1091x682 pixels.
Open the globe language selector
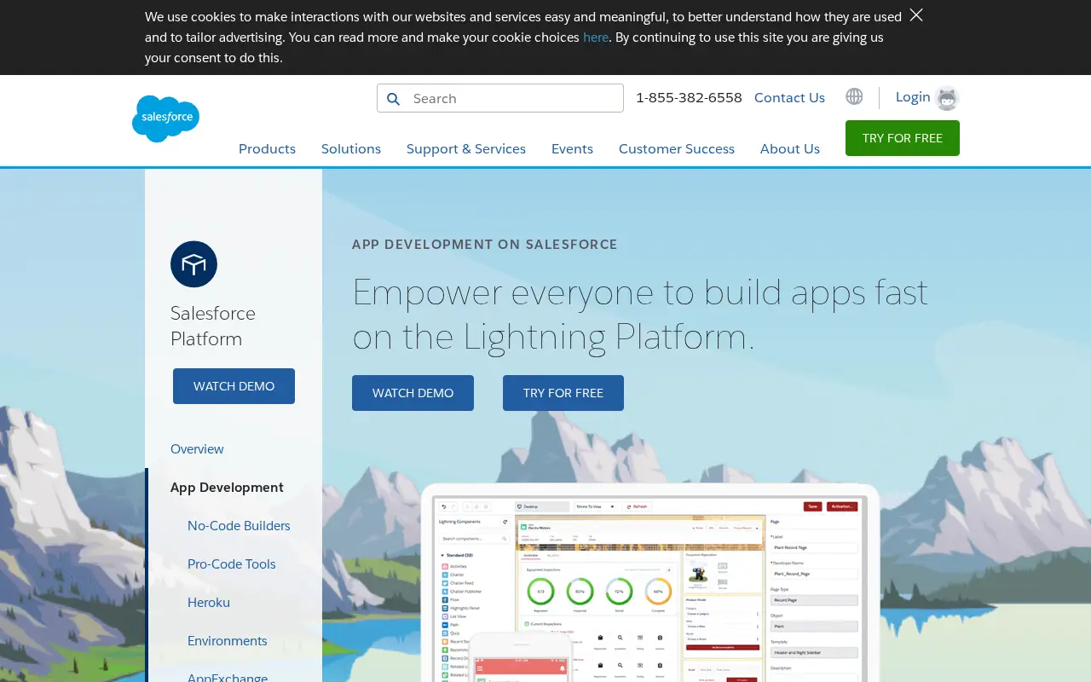point(854,96)
